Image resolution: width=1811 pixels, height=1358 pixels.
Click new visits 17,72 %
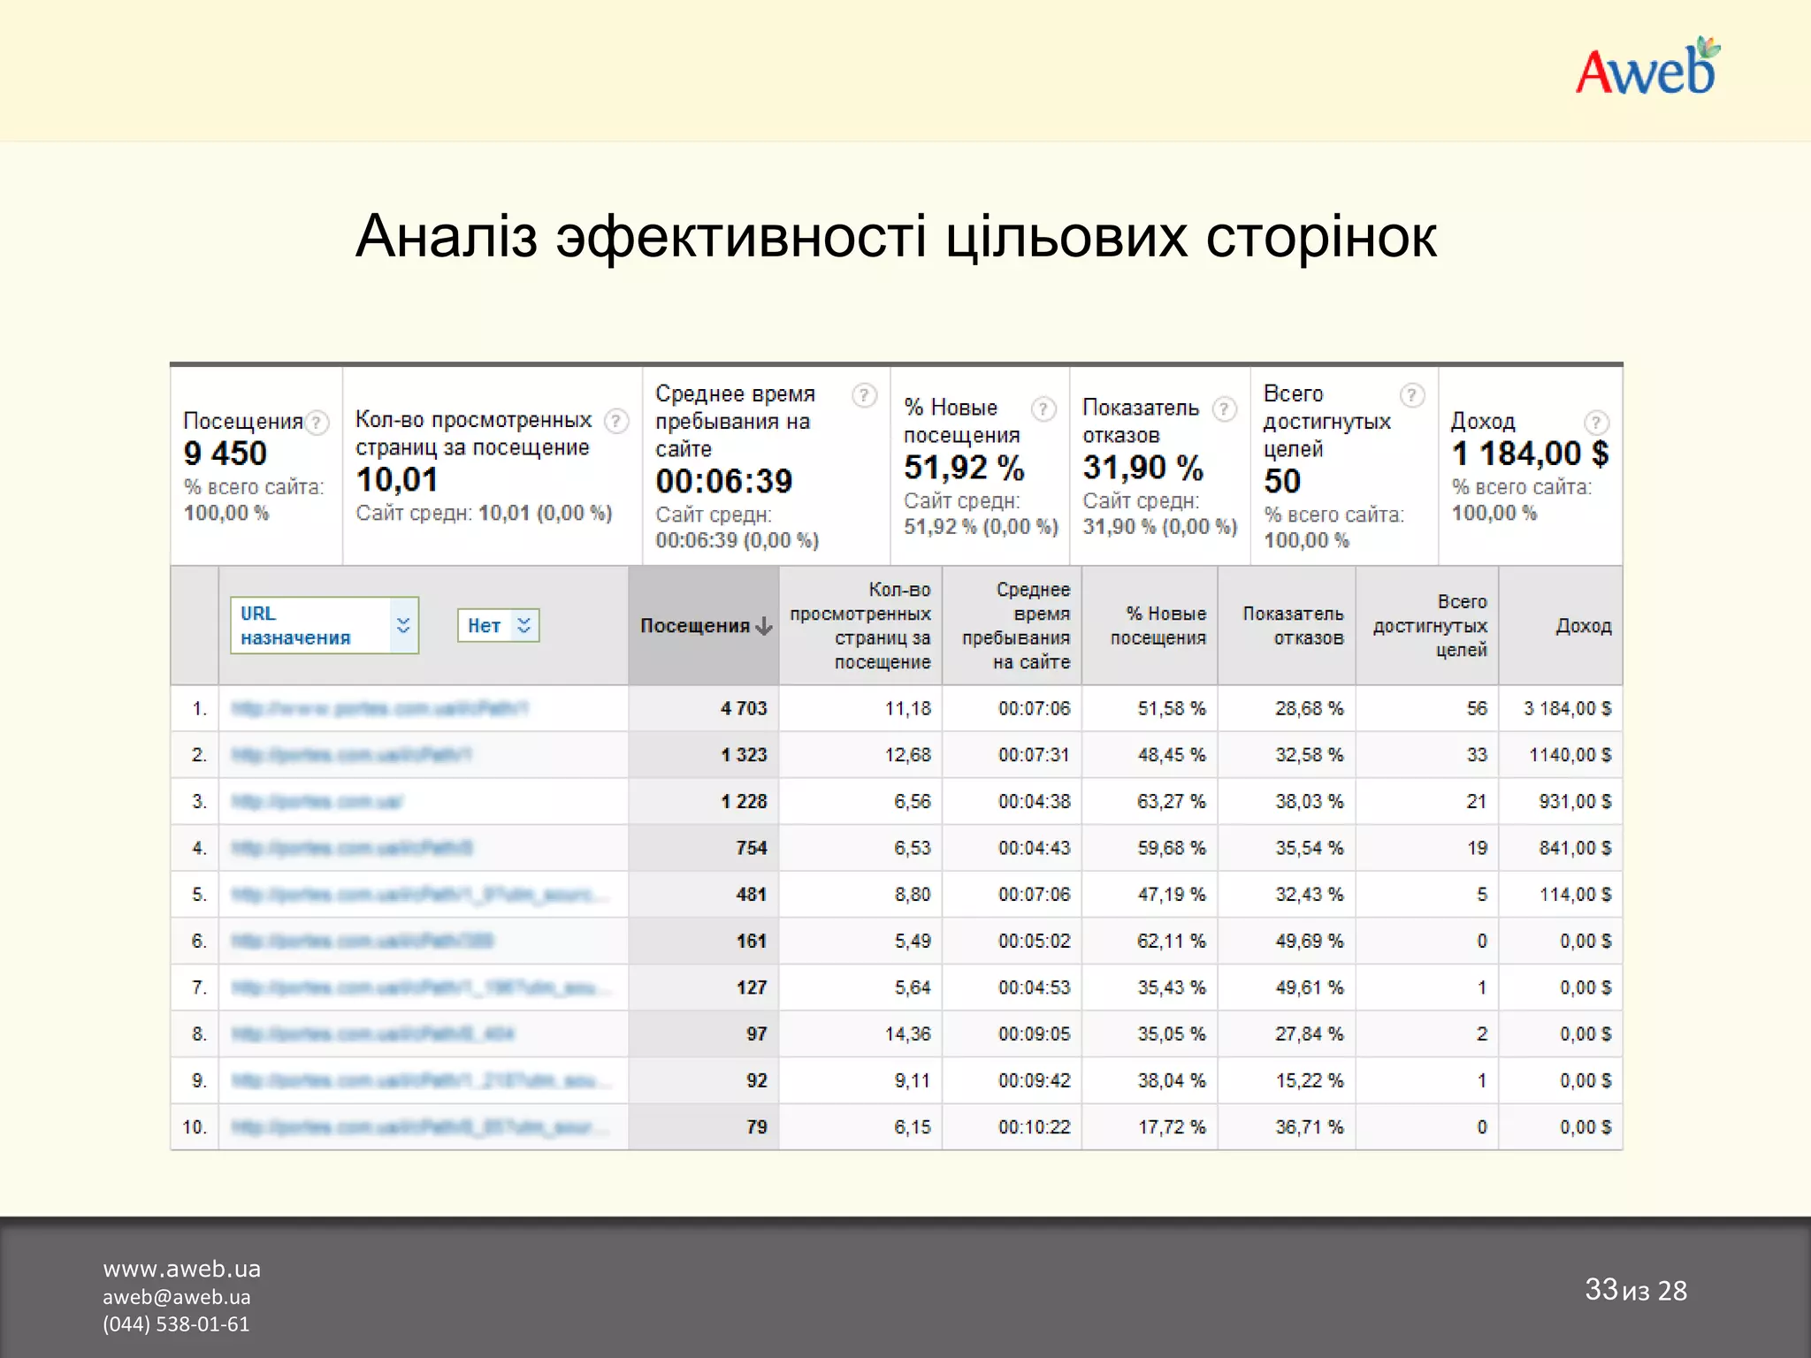tap(1172, 1127)
